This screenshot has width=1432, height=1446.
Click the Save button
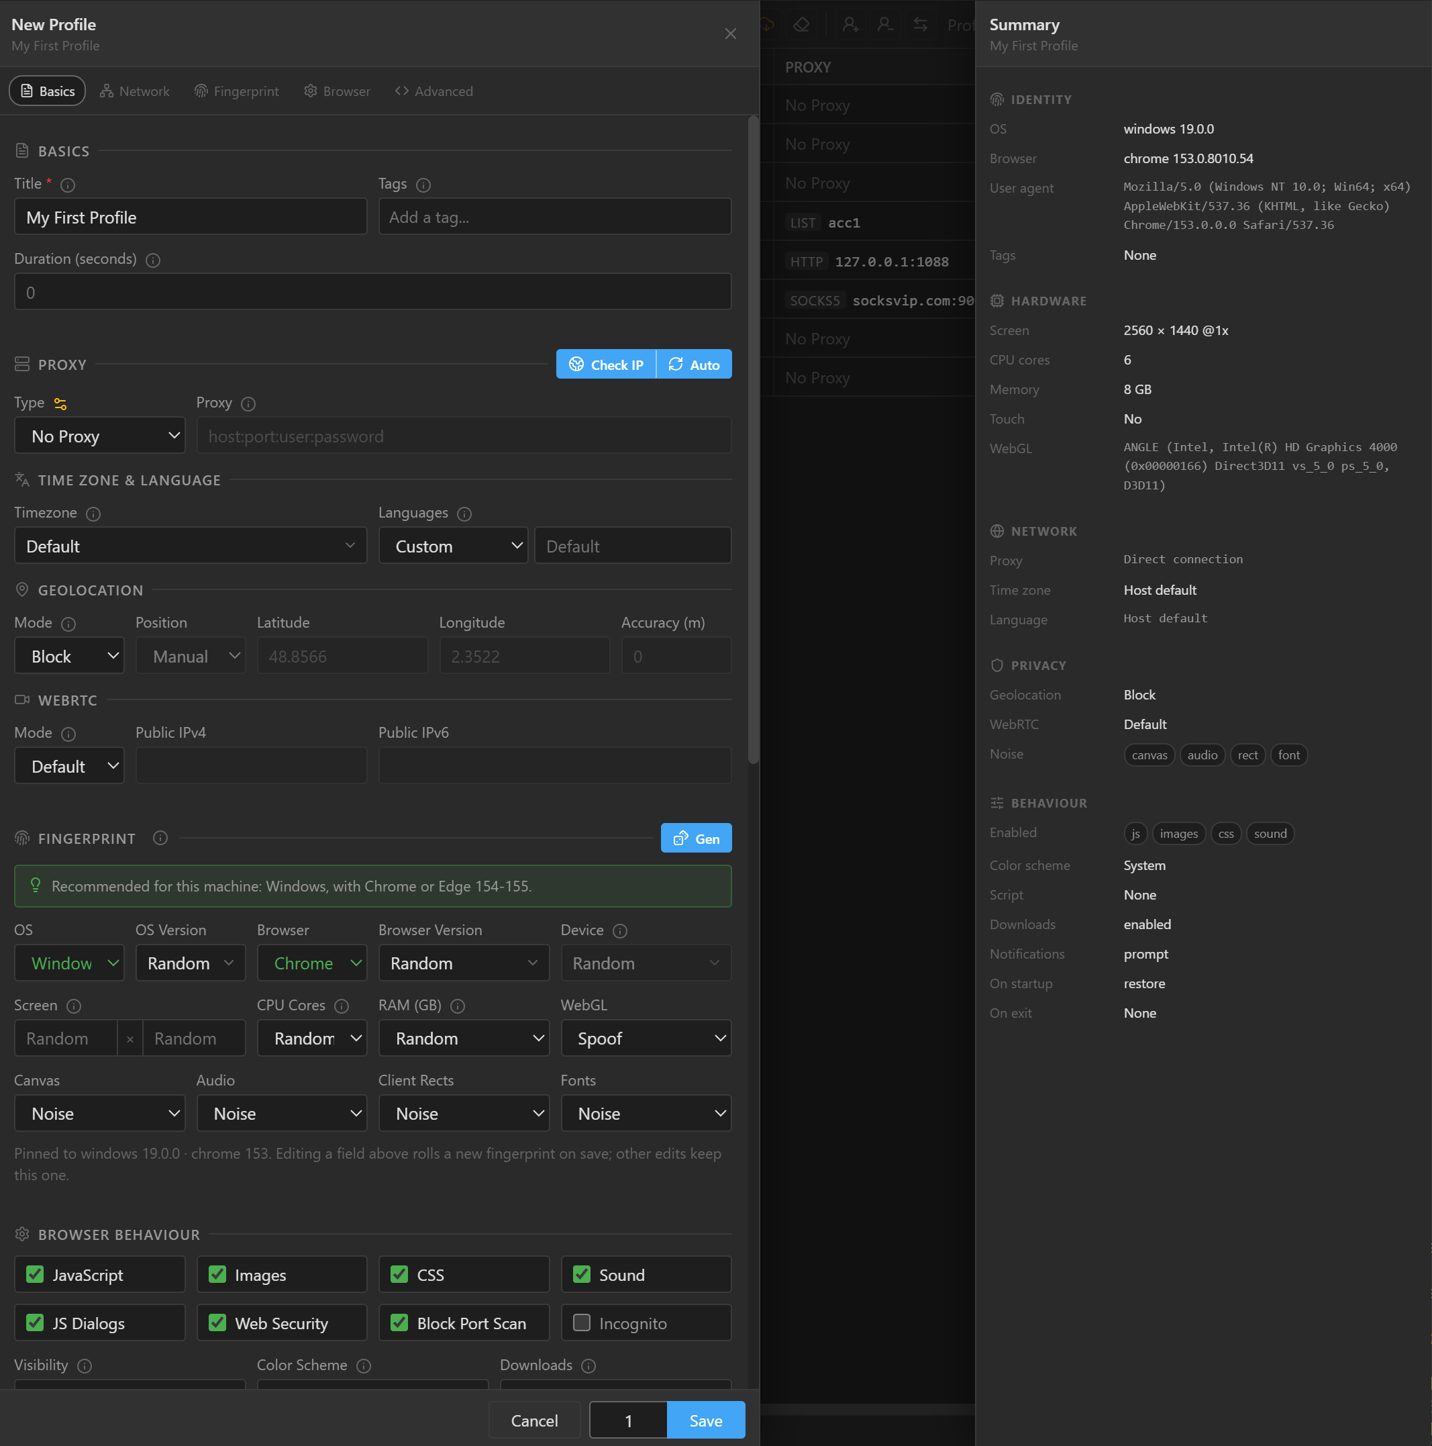(x=705, y=1420)
